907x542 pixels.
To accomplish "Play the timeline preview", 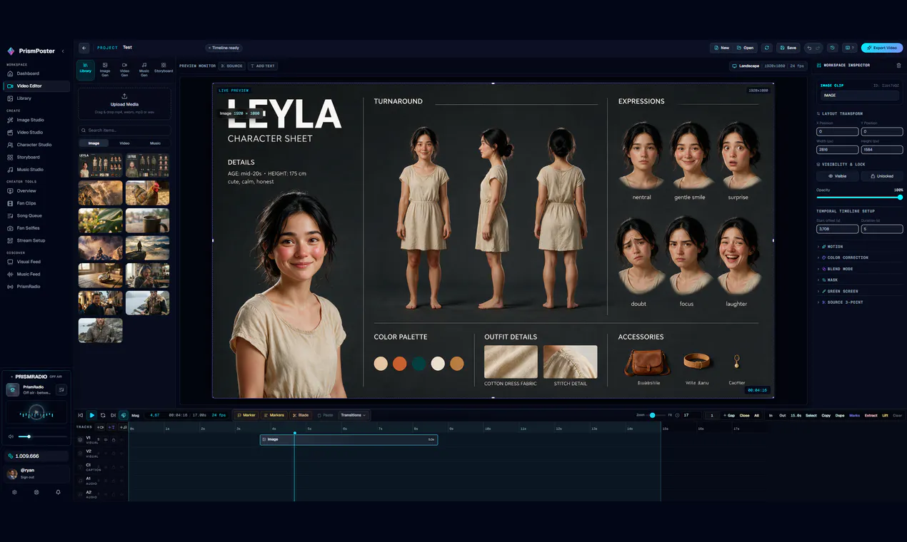I will tap(92, 415).
